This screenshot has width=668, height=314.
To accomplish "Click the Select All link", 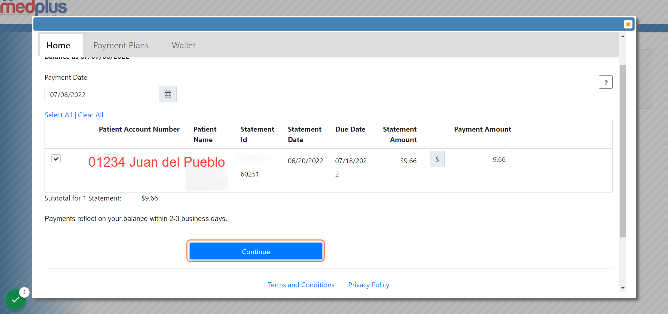I will 58,115.
